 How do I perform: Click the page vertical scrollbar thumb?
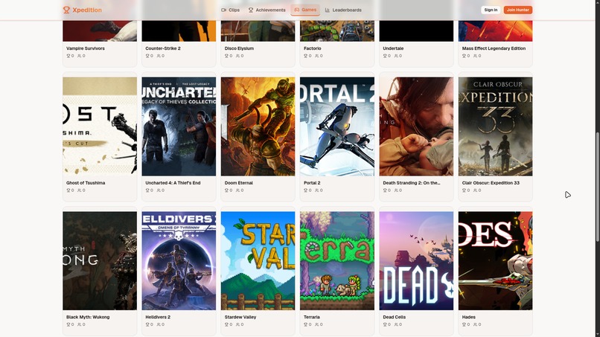coord(597,187)
